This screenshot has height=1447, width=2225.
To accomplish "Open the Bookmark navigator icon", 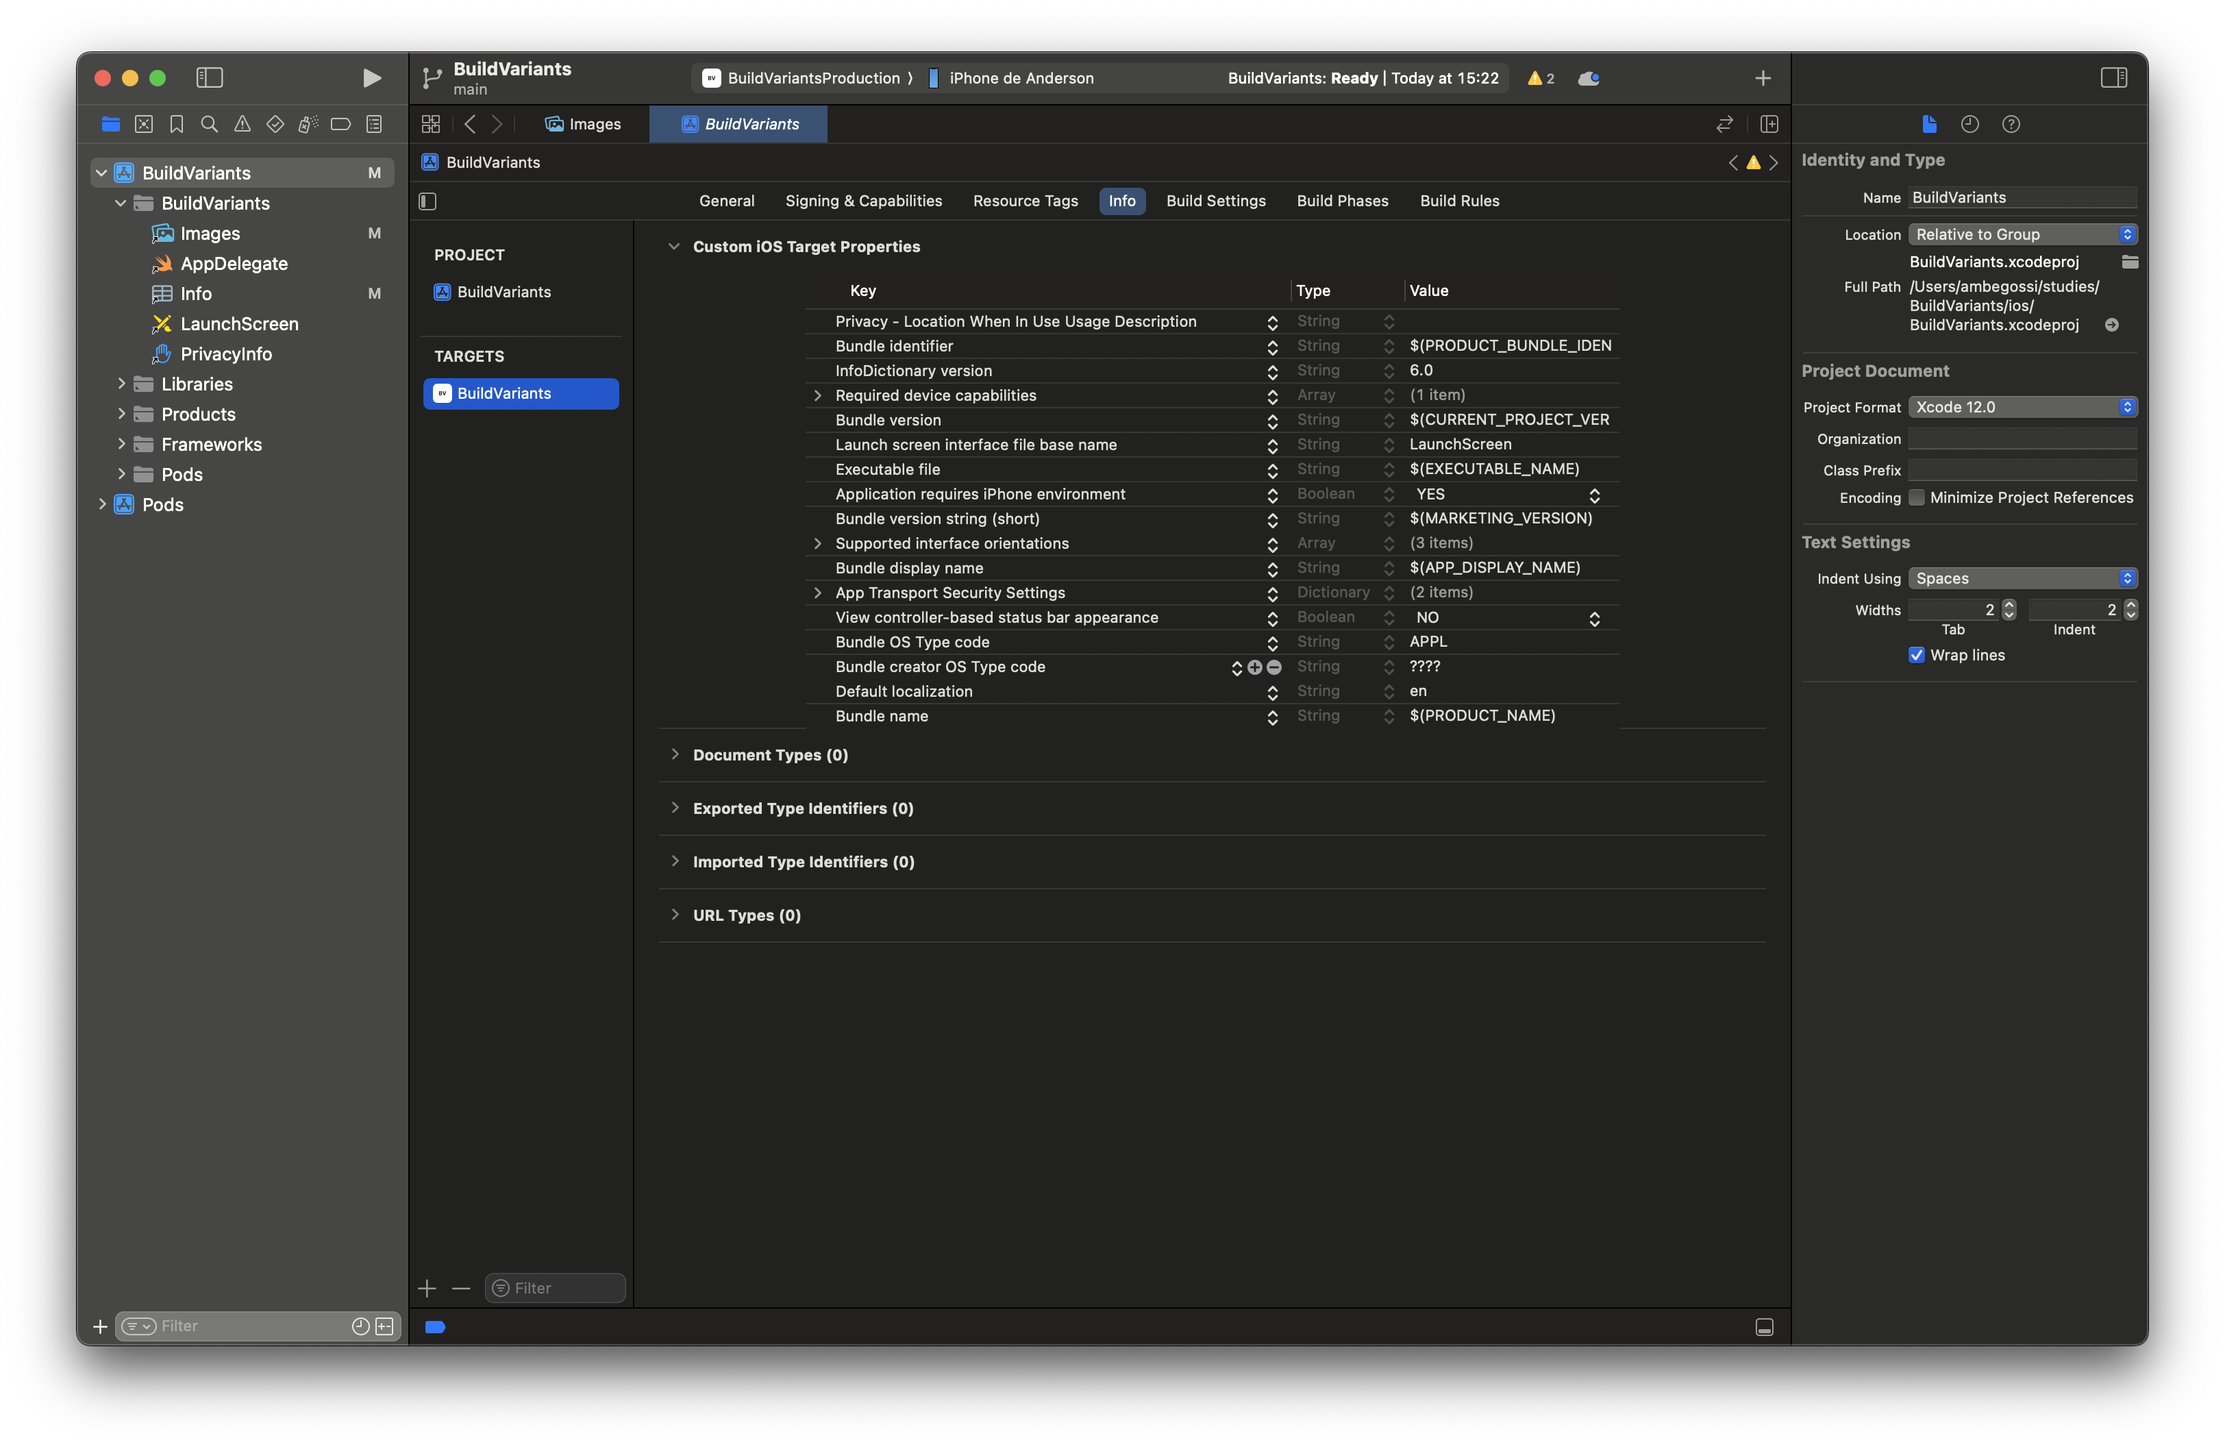I will click(176, 123).
